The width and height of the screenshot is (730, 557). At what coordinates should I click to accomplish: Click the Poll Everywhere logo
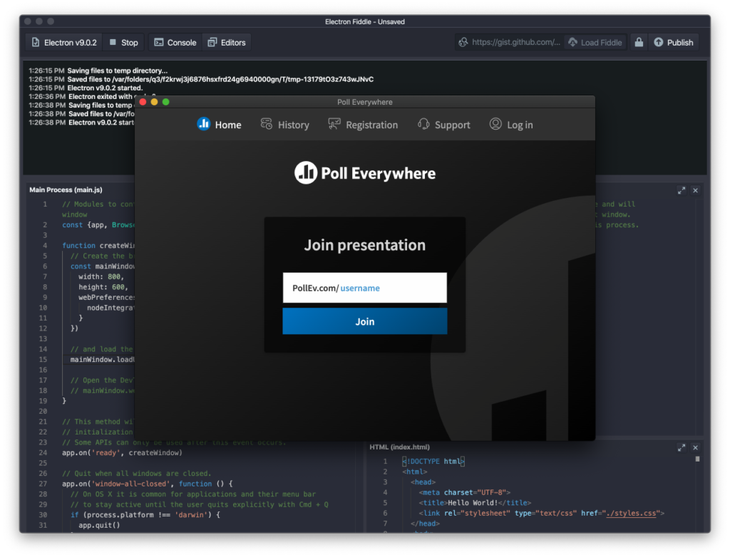point(364,172)
